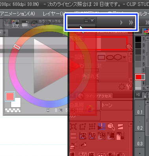Close the floating カラーサークル palette

(x=92, y=20)
